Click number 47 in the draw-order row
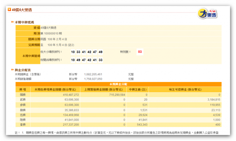Image resolution: width=236 pixels, height=141 pixels. pyautogui.click(x=84, y=60)
